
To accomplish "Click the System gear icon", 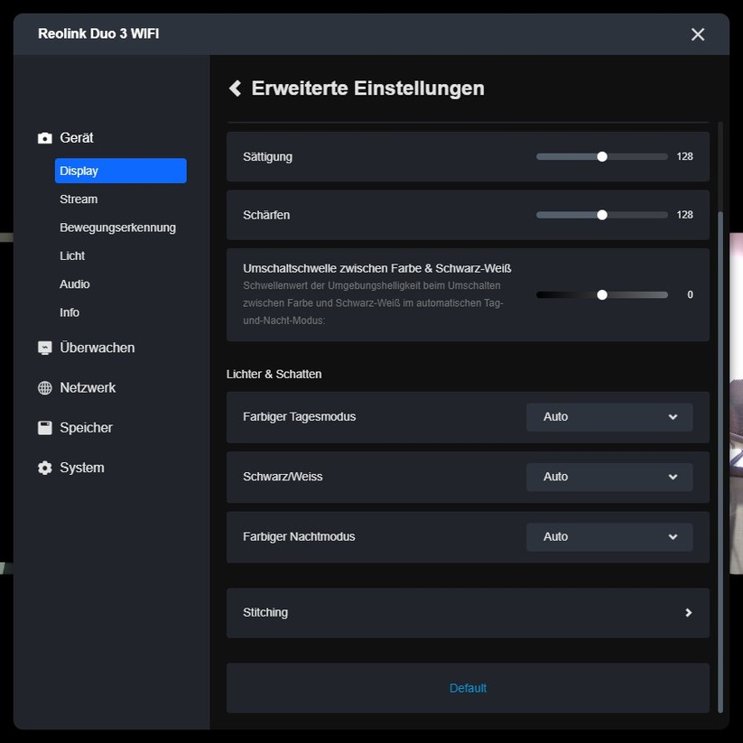I will click(x=43, y=468).
